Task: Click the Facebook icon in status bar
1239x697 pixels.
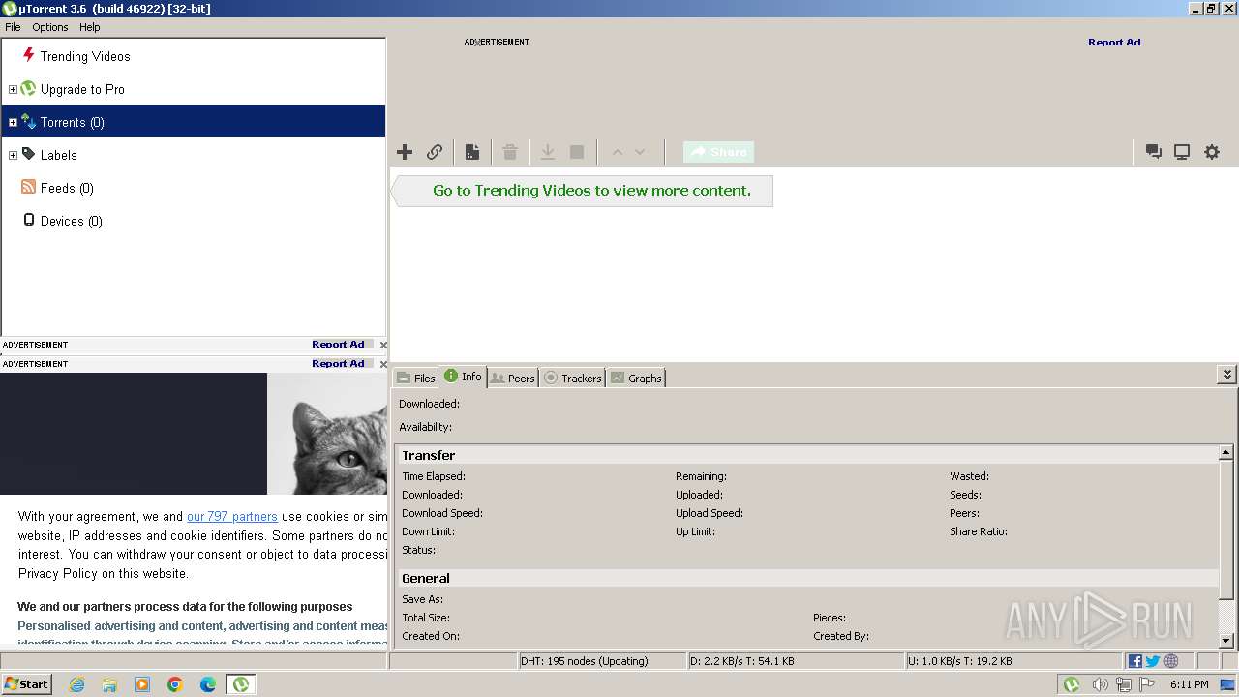Action: pos(1134,661)
